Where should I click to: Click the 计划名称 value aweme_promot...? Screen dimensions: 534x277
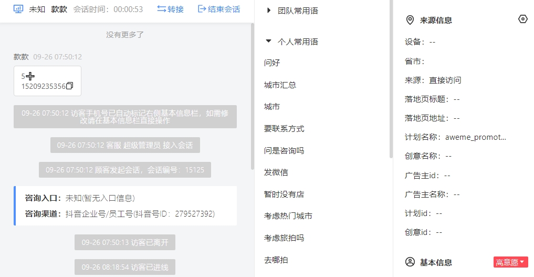pos(475,137)
